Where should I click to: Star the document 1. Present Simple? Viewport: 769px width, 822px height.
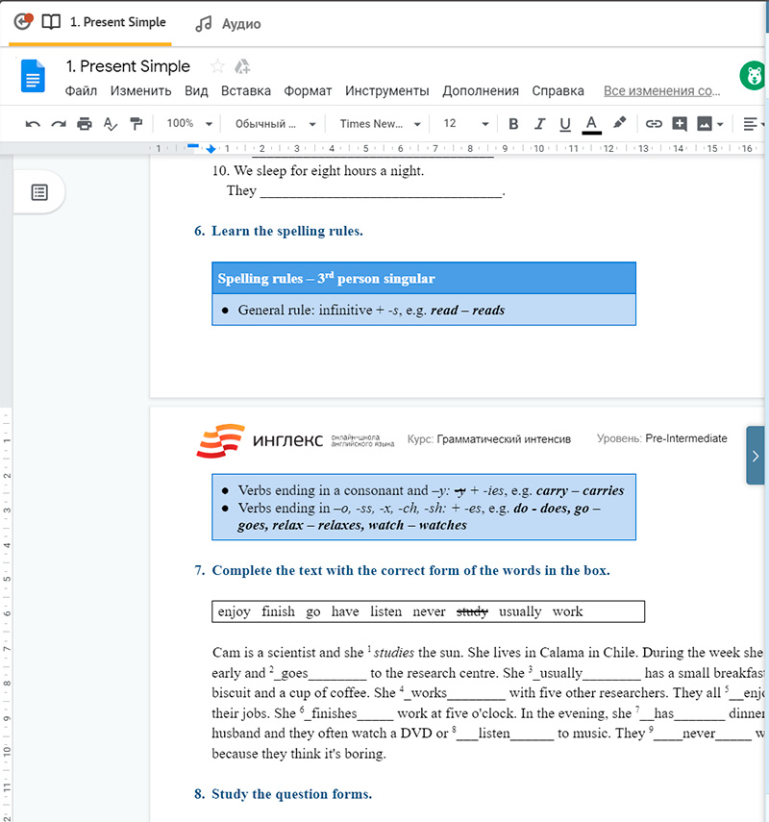coord(217,66)
